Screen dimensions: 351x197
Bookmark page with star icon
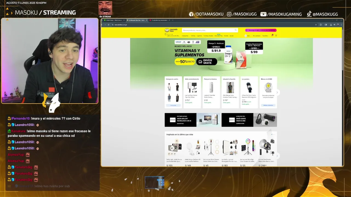[x=316, y=25]
